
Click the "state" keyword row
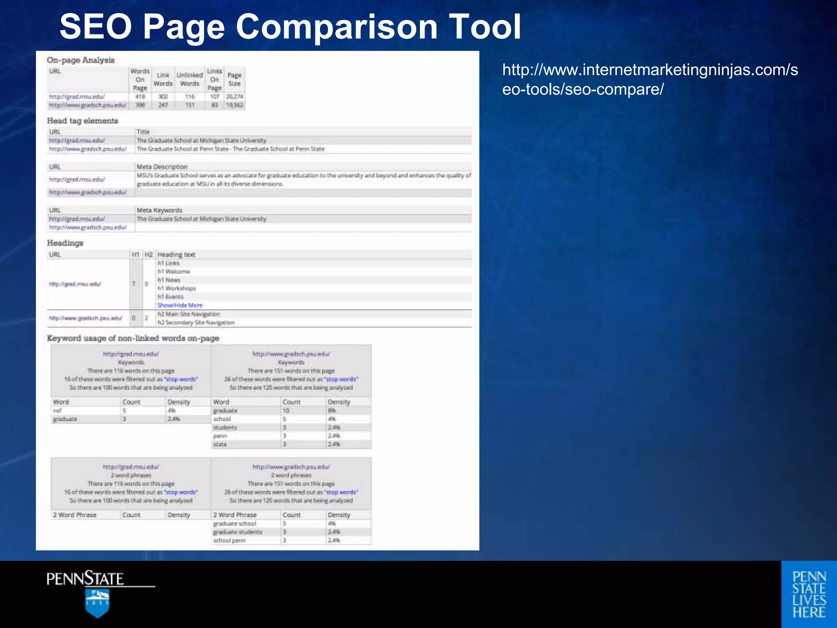291,444
